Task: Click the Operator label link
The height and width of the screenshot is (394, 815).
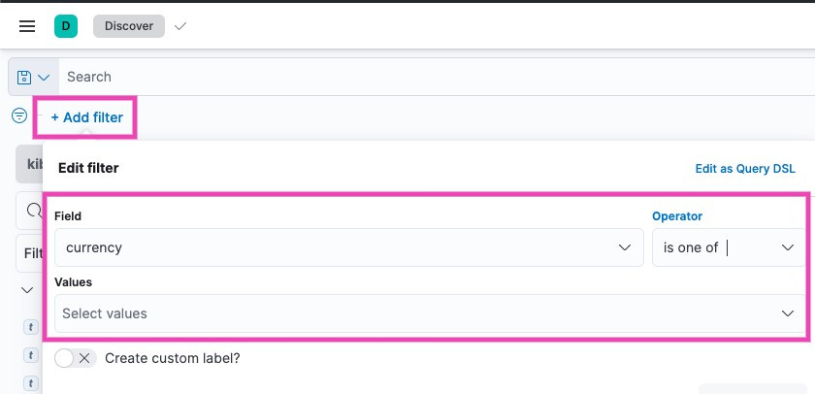Action: coord(677,216)
